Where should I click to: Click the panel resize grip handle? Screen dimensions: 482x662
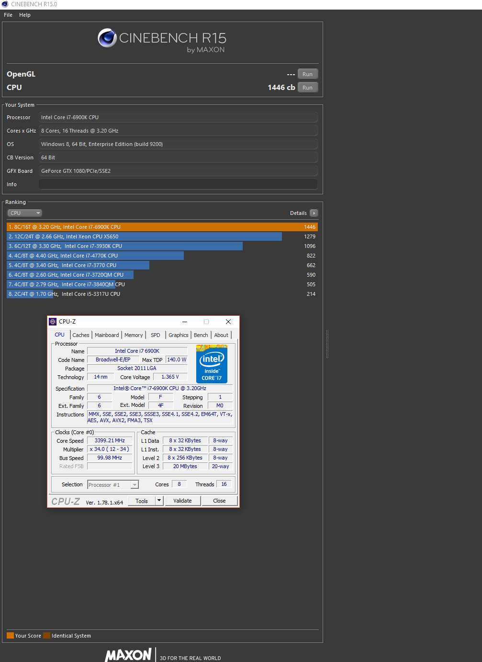tap(327, 344)
